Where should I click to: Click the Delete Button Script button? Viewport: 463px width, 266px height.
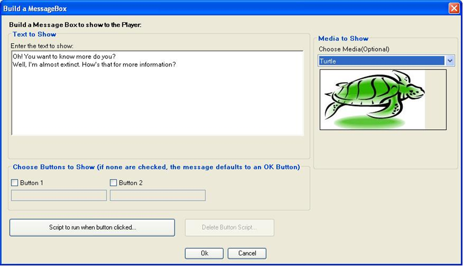coord(230,227)
